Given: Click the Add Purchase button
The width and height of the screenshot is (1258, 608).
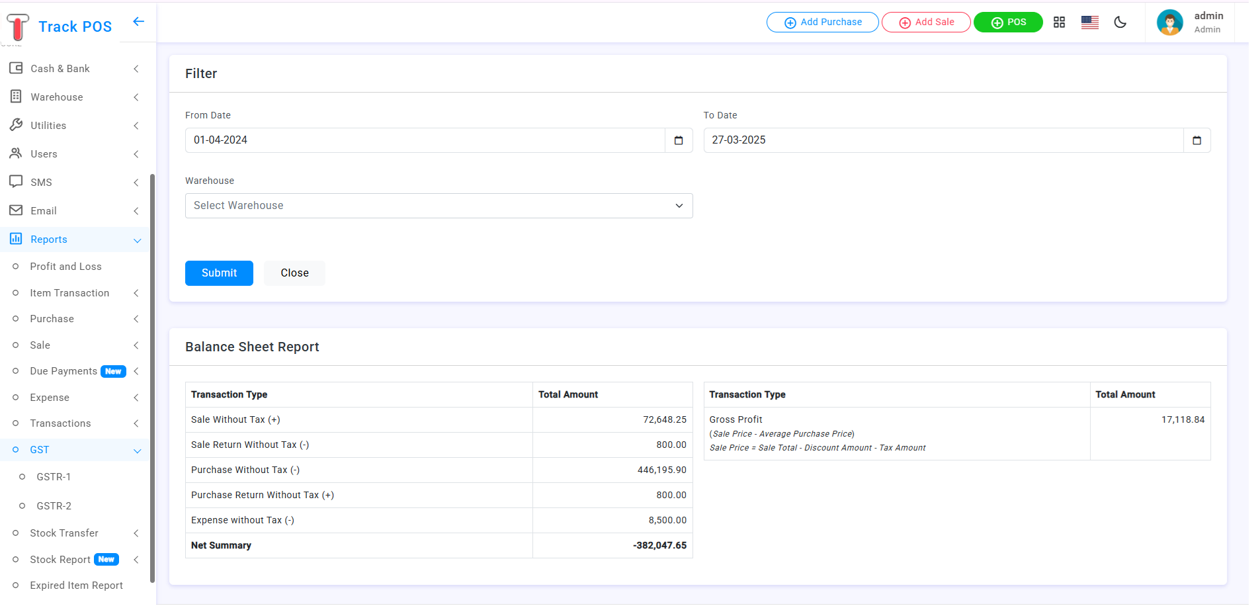Looking at the screenshot, I should (x=822, y=22).
